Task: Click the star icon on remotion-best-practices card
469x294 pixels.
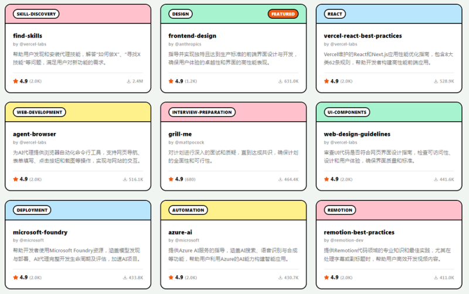Action: (x=327, y=278)
